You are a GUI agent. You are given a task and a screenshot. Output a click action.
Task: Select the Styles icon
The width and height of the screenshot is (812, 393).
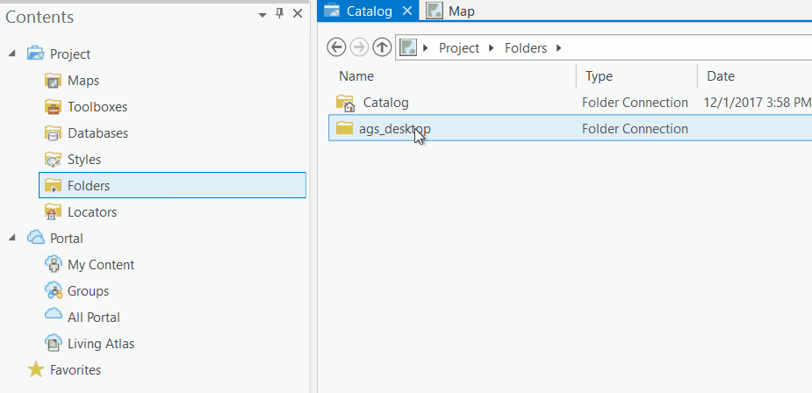pos(53,160)
